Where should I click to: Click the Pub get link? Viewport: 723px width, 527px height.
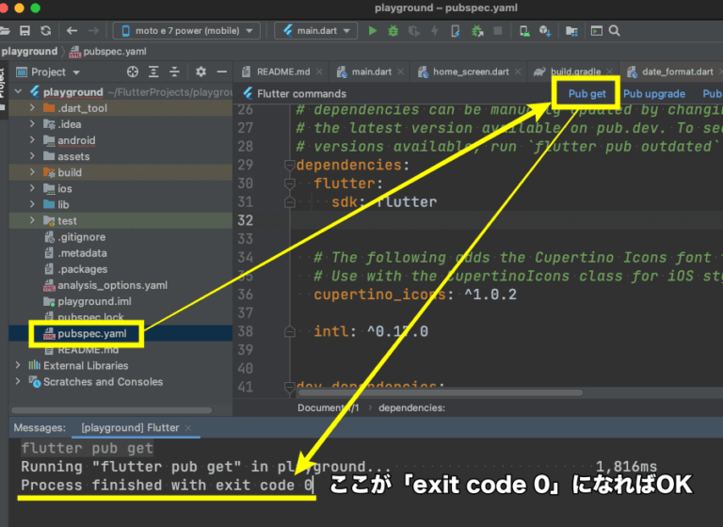click(x=586, y=94)
